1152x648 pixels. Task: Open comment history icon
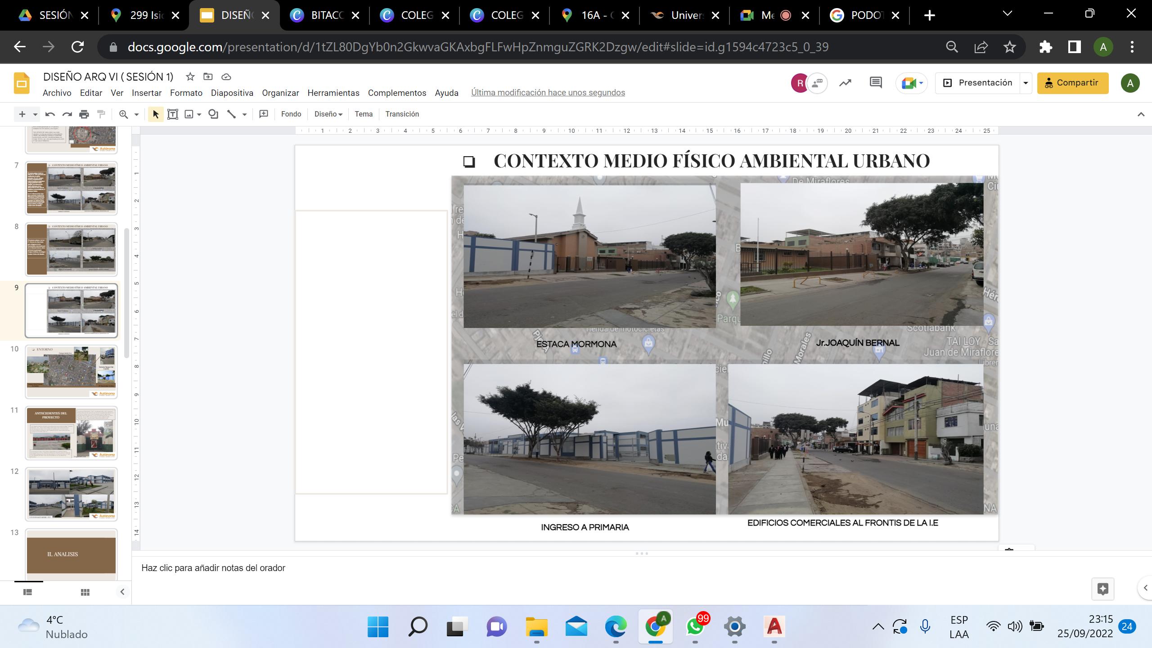(x=875, y=83)
